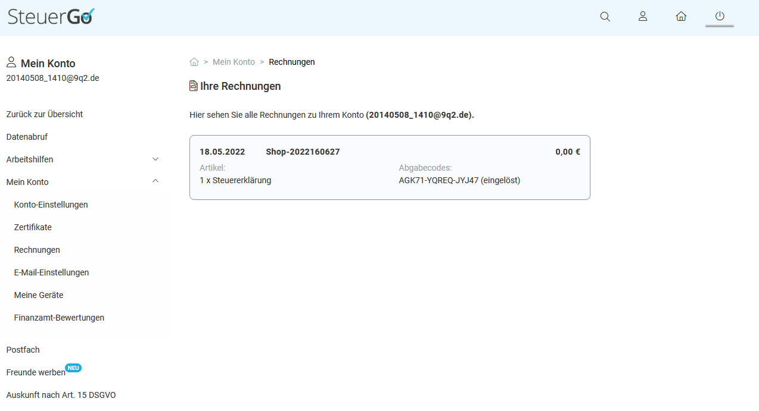Select Zertifikate in the sidebar
The width and height of the screenshot is (759, 411).
(33, 227)
